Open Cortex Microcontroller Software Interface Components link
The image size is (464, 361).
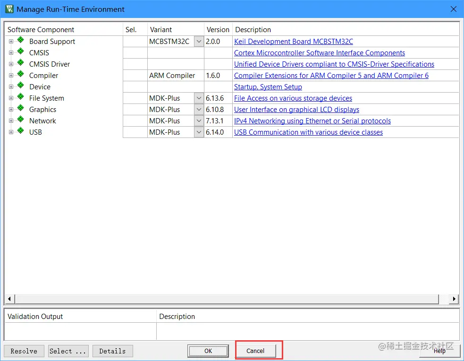click(x=320, y=53)
